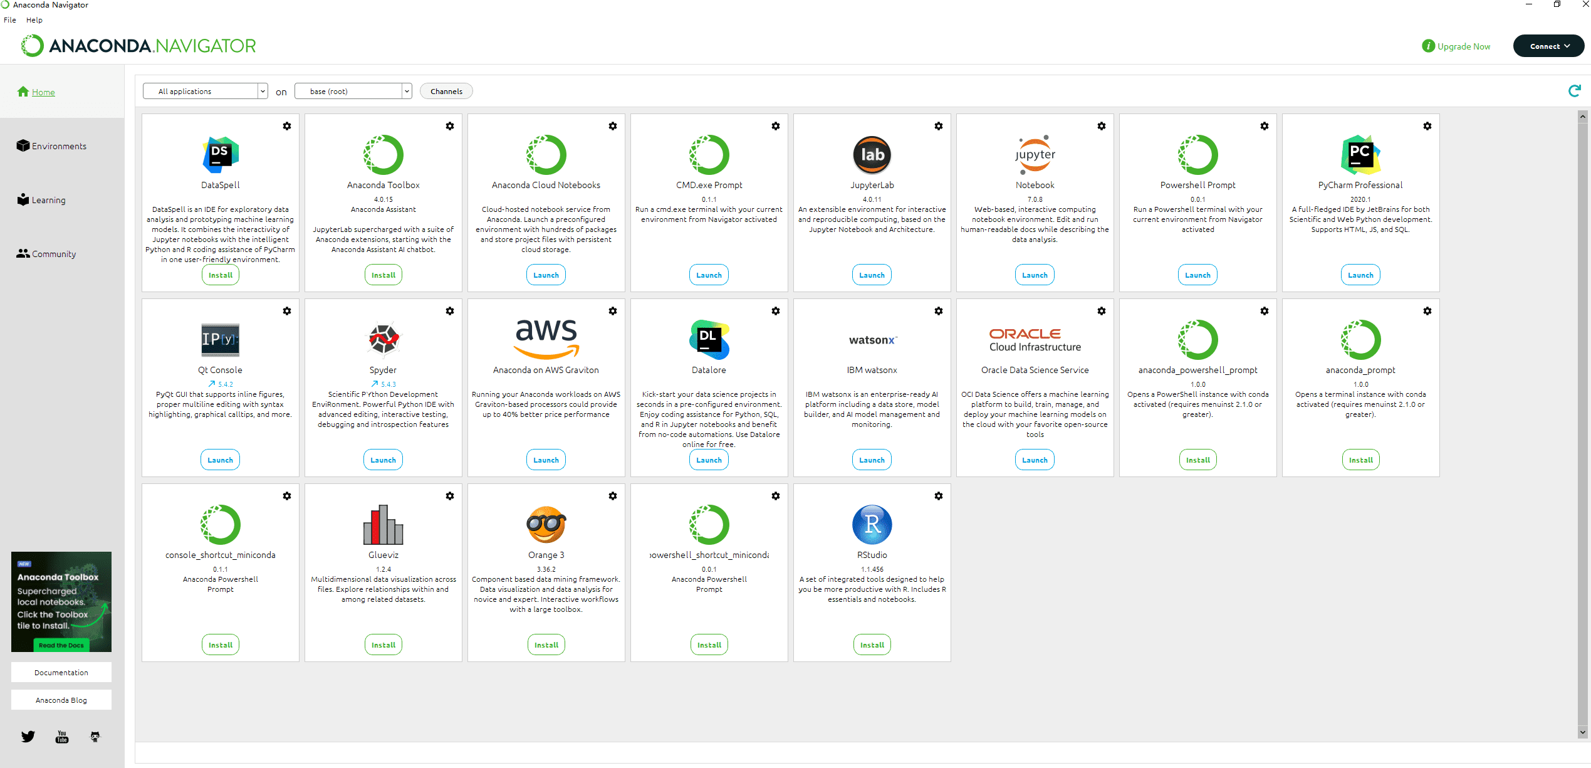Click the Anaconda Toolbox promo banner
This screenshot has width=1591, height=768.
point(61,602)
